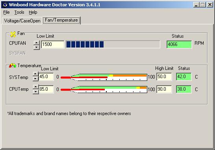Click the yellow fan icon
The width and height of the screenshot is (215, 150).
[x=13, y=34]
